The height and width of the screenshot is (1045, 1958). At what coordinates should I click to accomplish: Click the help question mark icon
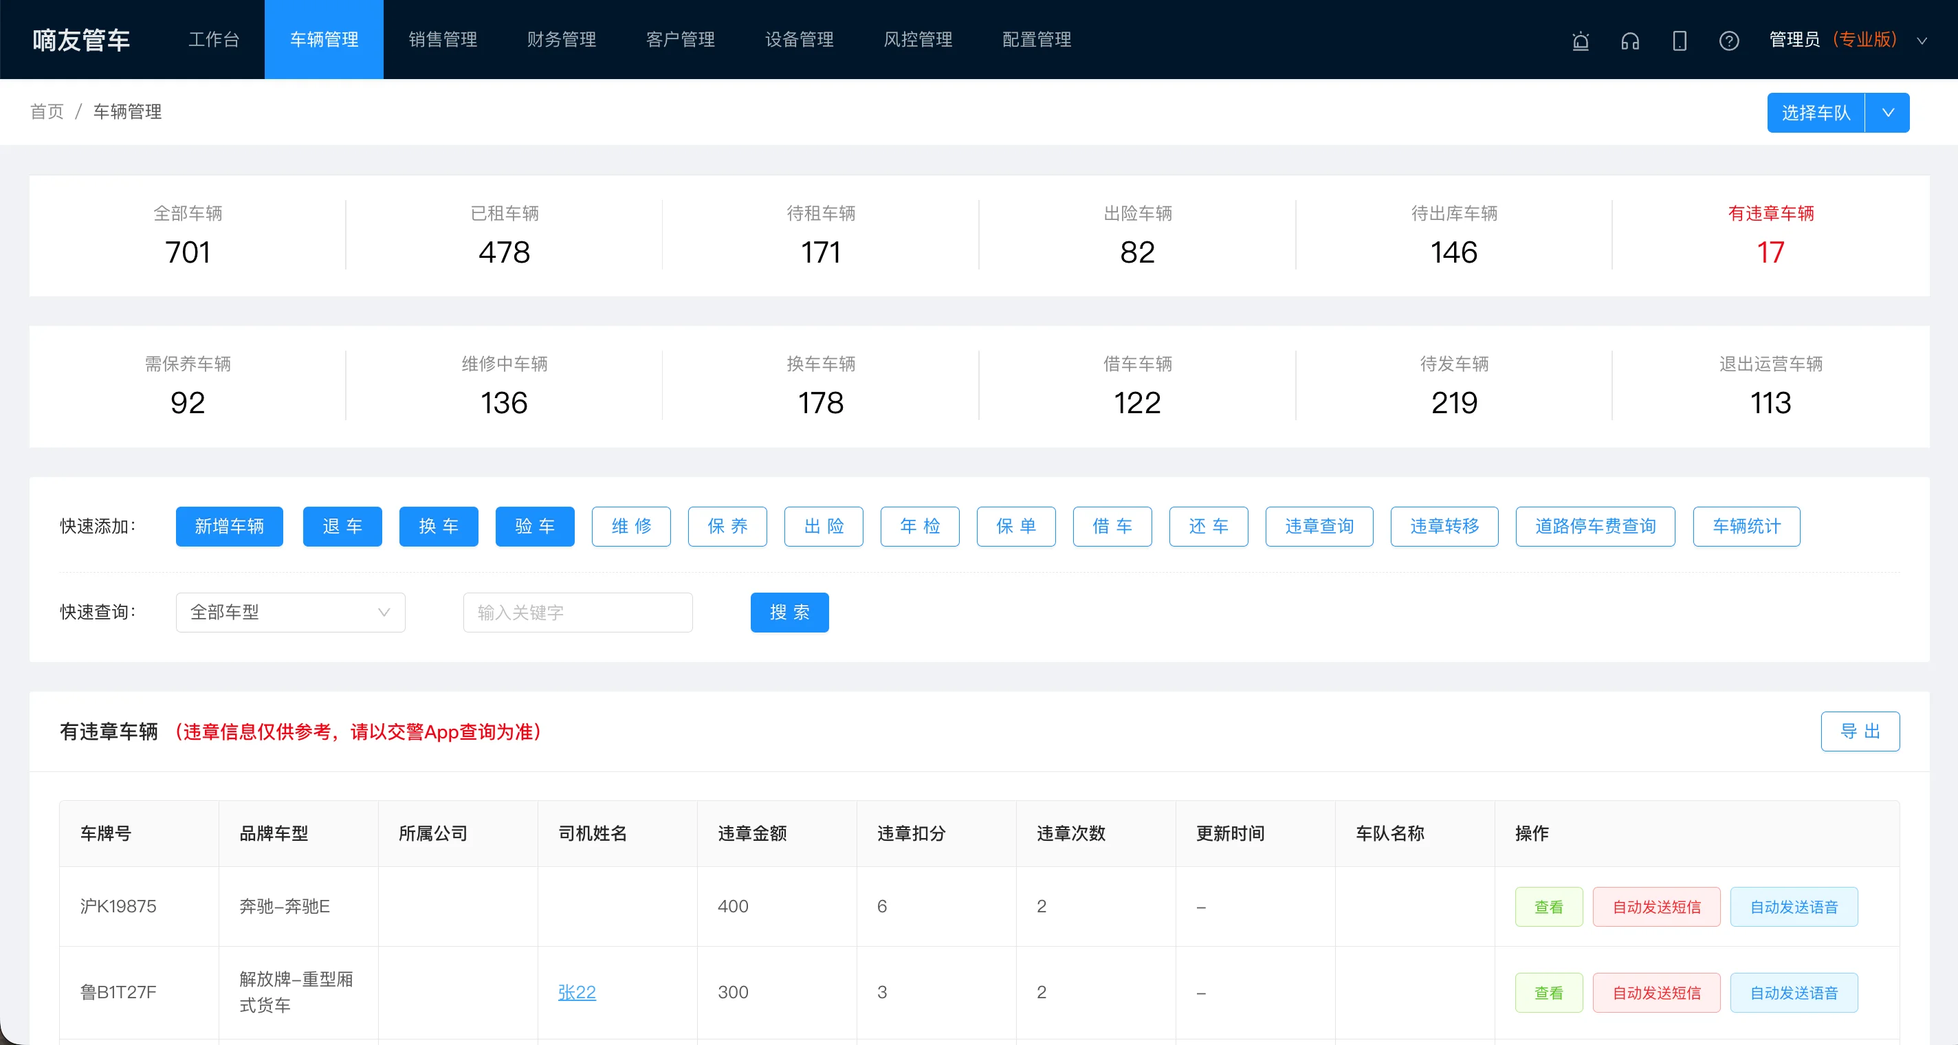tap(1728, 41)
